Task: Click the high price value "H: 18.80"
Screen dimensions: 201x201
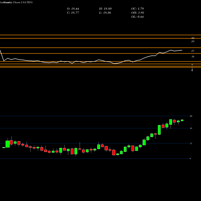Action: 105,9
